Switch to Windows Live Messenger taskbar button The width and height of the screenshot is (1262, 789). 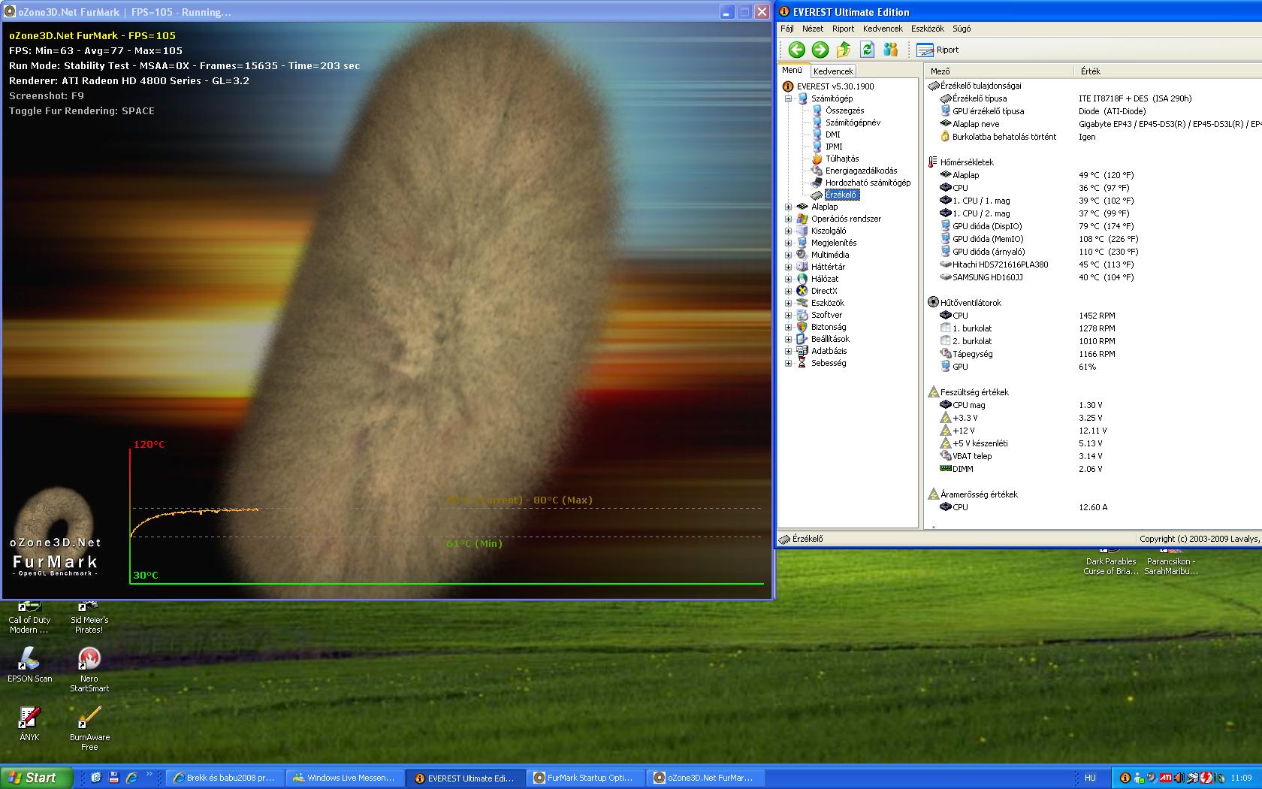(346, 778)
